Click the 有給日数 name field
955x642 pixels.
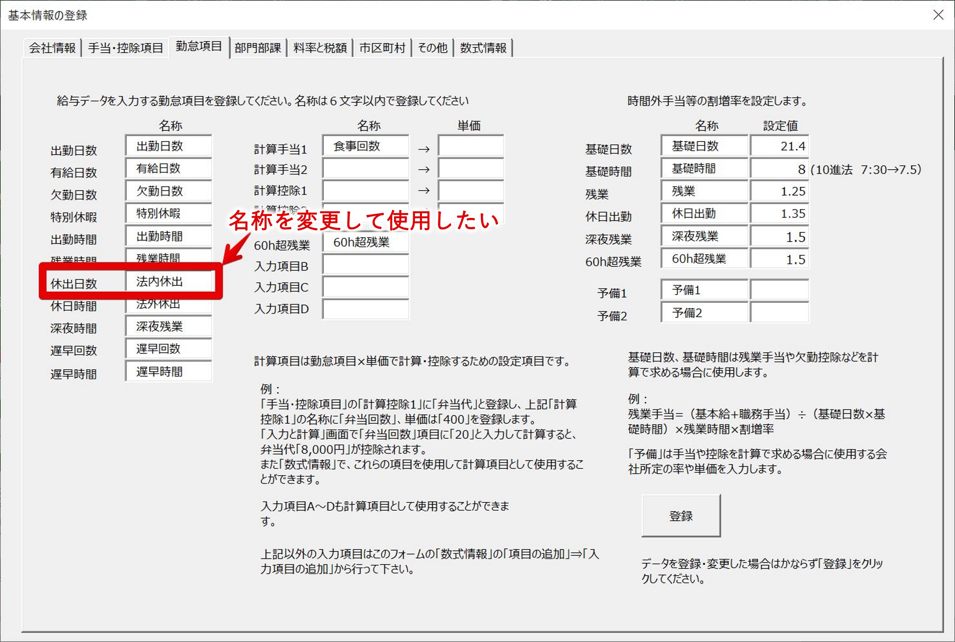(x=169, y=168)
